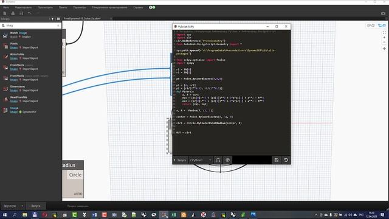Image resolution: width=389 pixels, height=219 pixels.
Task: Click the library search input field
Action: [31, 26]
